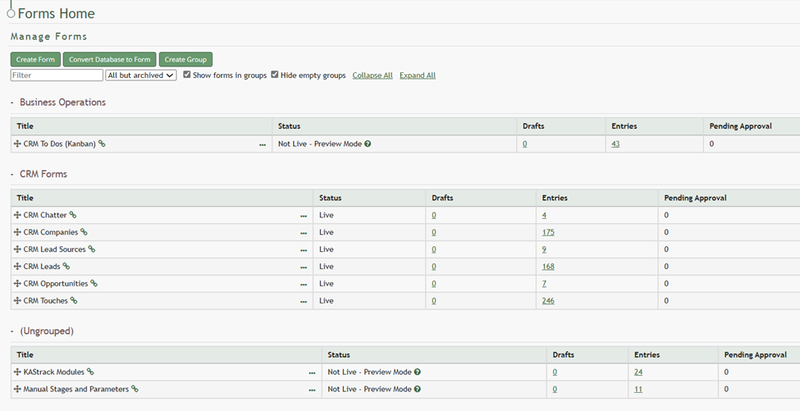Click the link icon beside CRM Chatter
800x411 pixels.
click(x=73, y=215)
